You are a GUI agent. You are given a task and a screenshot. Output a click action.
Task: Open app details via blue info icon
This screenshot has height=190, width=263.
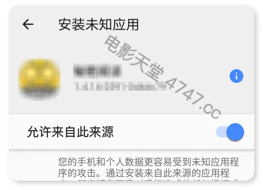tap(236, 76)
